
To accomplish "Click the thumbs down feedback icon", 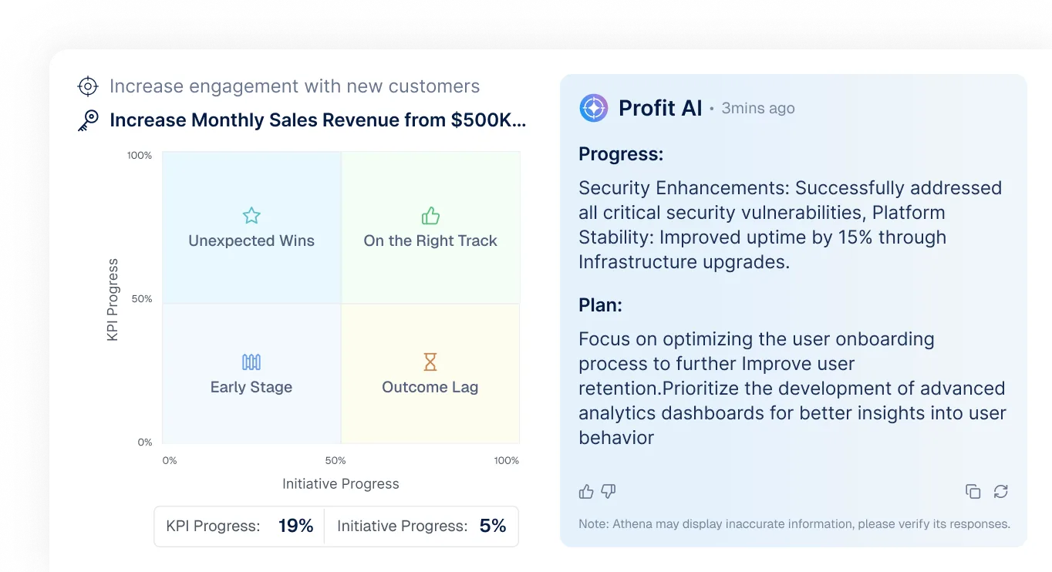I will click(609, 491).
